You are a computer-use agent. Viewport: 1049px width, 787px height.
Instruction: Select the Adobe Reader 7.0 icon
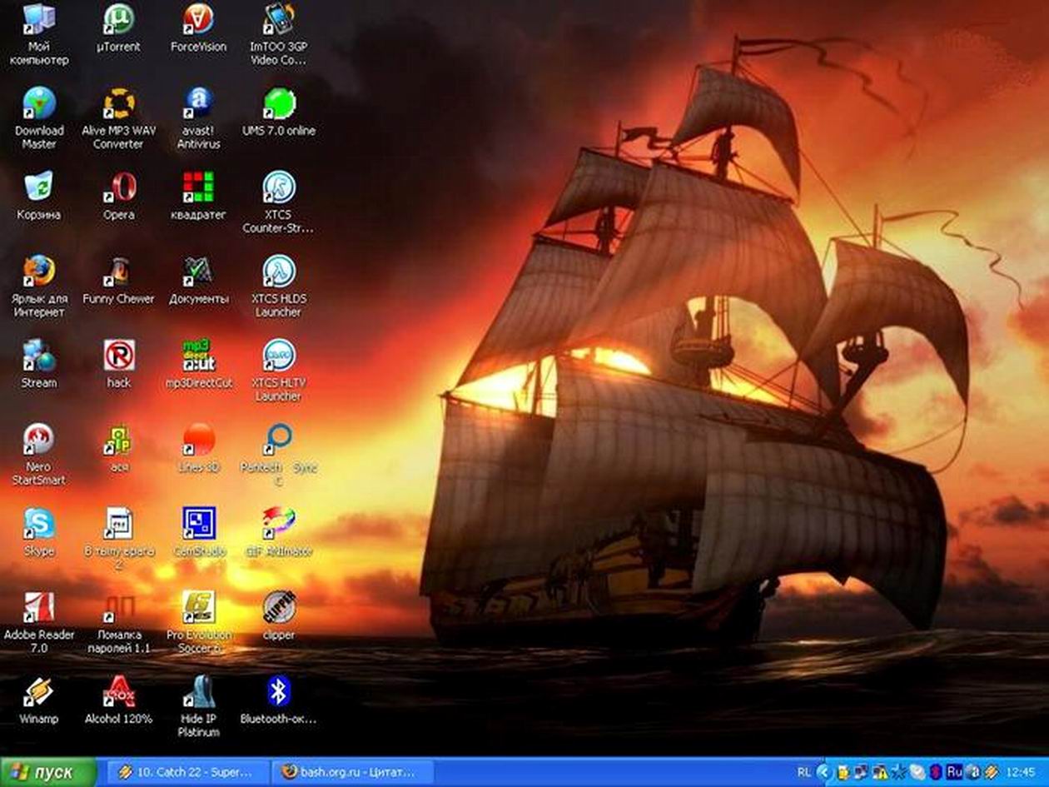pos(38,609)
